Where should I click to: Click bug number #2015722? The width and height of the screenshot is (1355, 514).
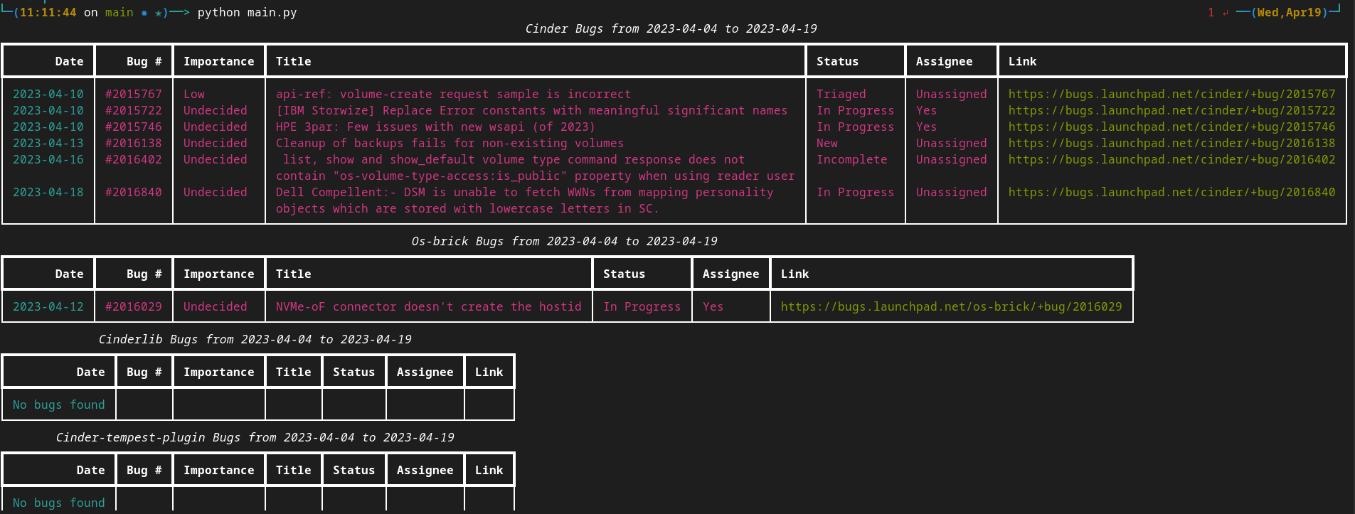[x=134, y=110]
